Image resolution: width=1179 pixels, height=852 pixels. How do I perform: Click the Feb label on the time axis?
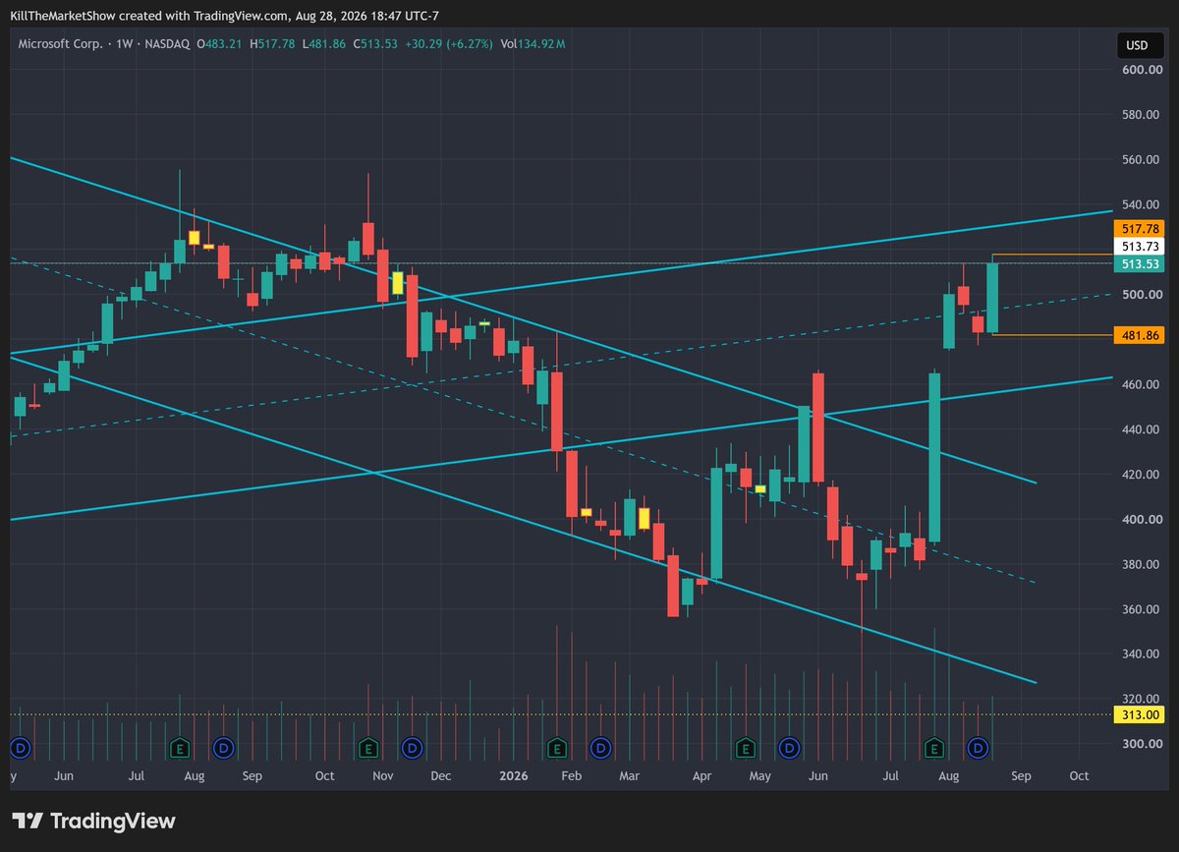tap(572, 776)
